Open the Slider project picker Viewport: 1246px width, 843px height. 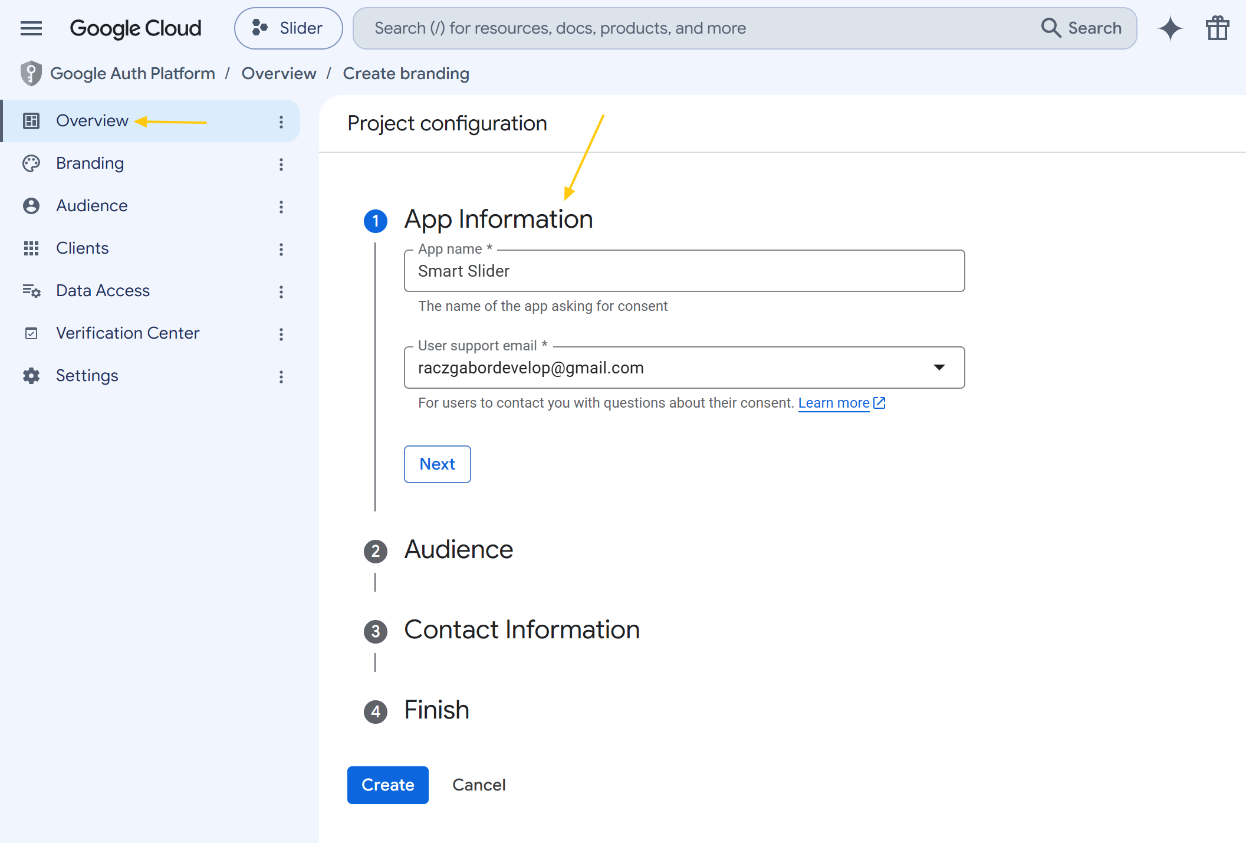pyautogui.click(x=288, y=28)
